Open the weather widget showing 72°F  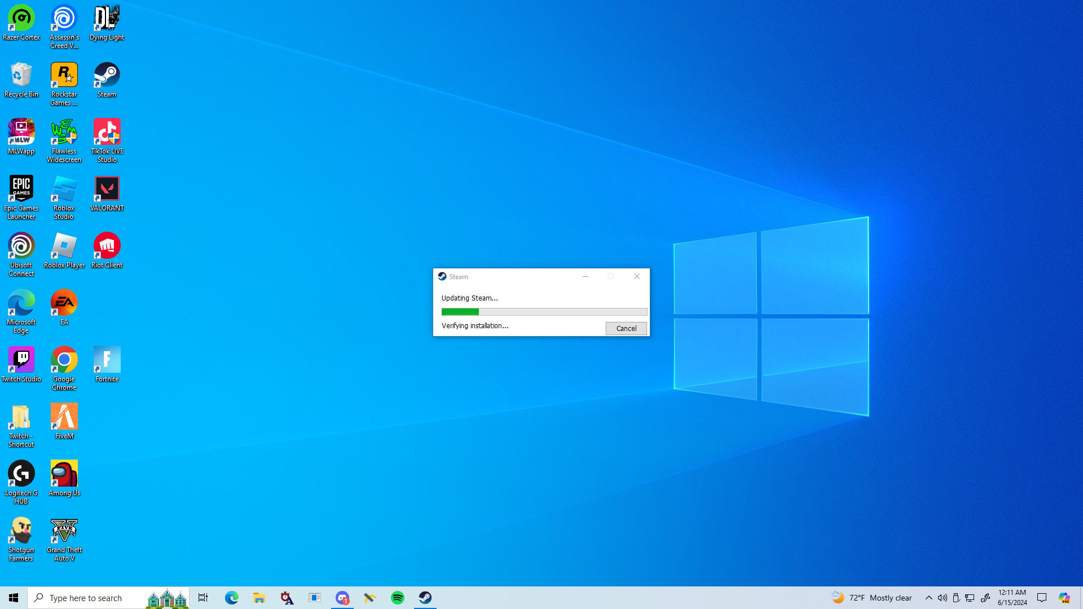(872, 598)
